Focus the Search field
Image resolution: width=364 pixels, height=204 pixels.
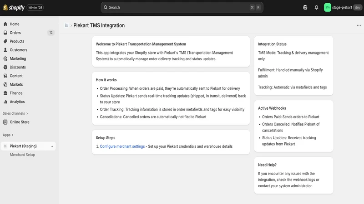tap(182, 7)
